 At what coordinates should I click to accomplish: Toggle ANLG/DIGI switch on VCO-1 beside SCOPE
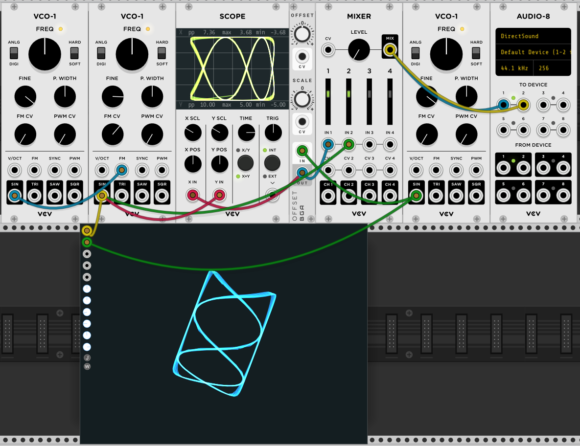101,53
